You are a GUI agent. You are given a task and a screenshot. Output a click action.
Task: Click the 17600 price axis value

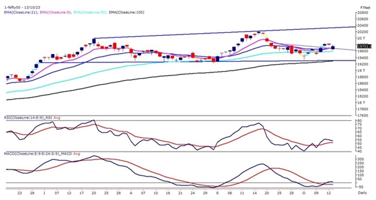(363, 115)
